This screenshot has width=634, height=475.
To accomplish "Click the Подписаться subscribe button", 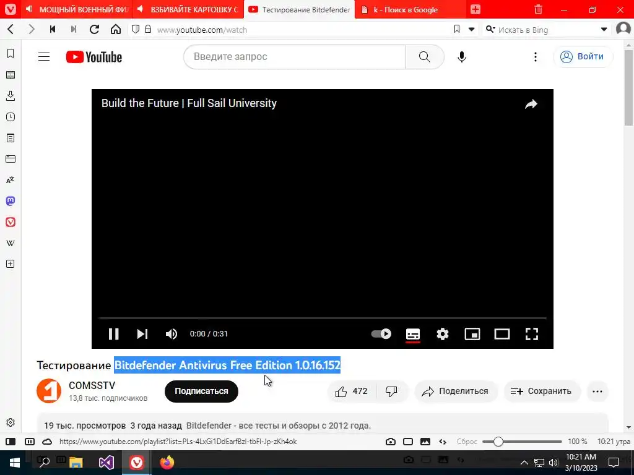I will click(x=201, y=391).
